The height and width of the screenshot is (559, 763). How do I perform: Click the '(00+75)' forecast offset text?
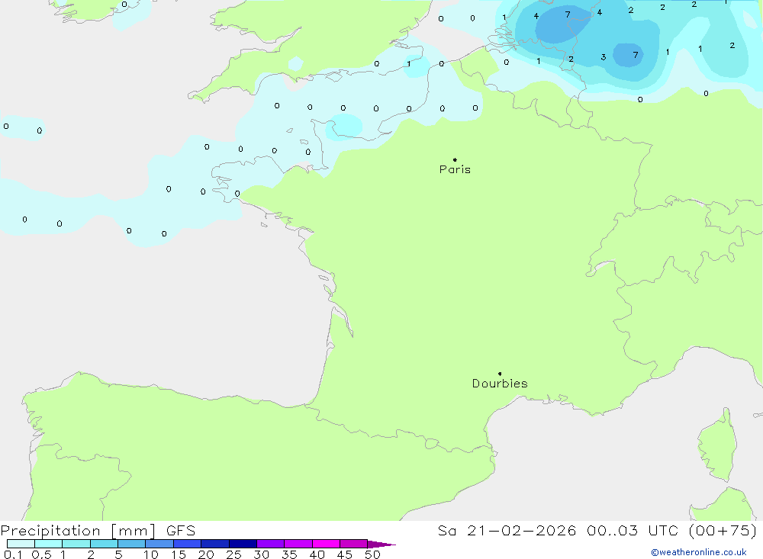point(723,531)
